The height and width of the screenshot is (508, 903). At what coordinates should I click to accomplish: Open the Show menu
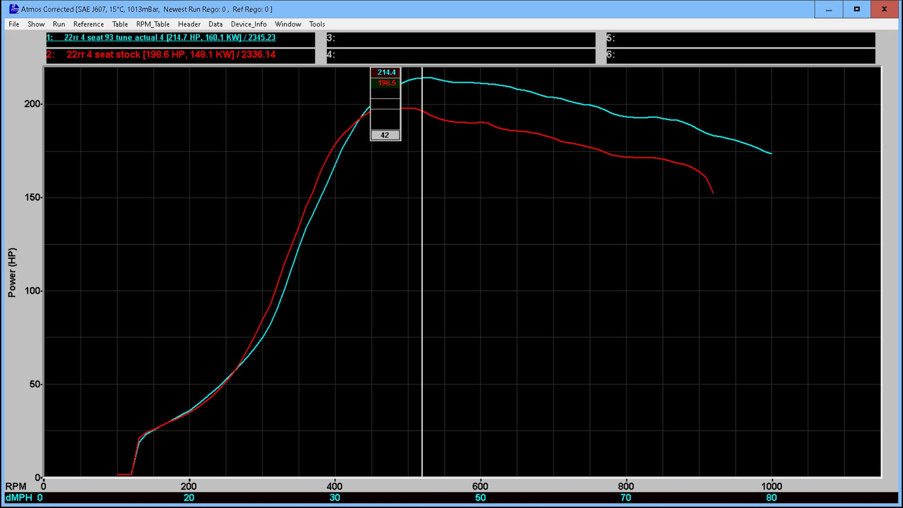(36, 24)
